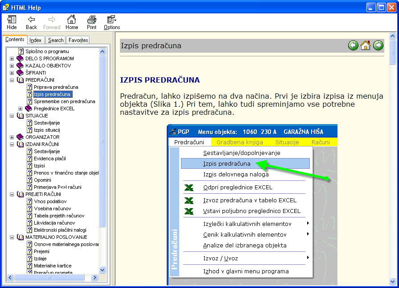Click the house icon in topic header

click(x=366, y=45)
